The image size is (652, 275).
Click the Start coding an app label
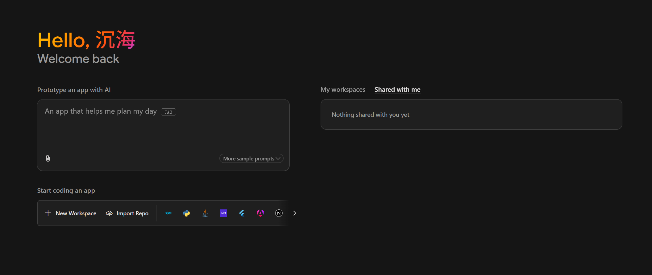(x=66, y=191)
